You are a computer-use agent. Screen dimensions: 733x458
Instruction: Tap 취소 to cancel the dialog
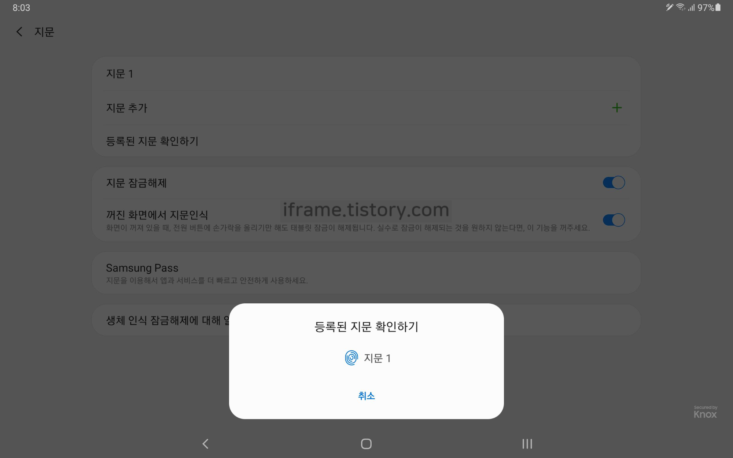(366, 396)
